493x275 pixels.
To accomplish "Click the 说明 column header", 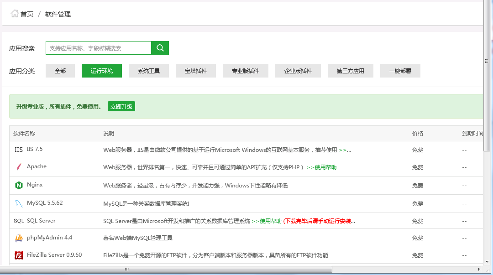I will (109, 133).
